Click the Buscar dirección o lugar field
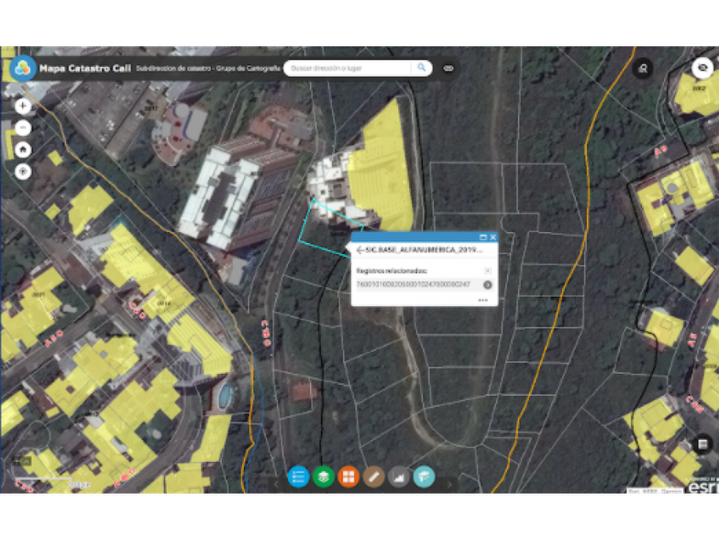Viewport: 719px width, 539px height. click(x=348, y=68)
